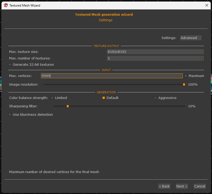Click the Max. number of textures field
212x194 pixels.
tap(153, 58)
